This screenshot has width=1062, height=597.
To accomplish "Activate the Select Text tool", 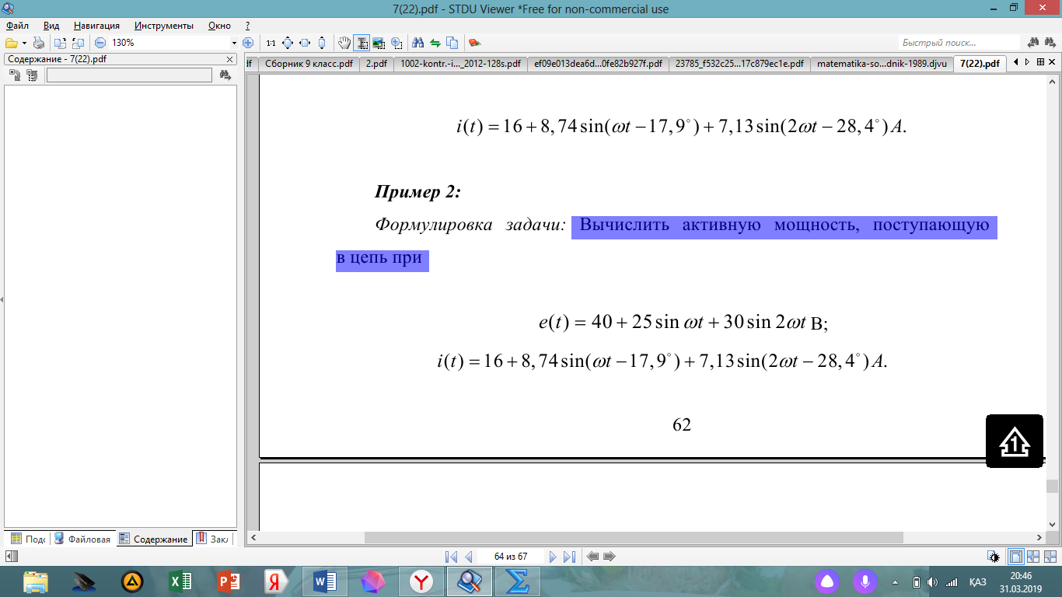I will point(362,43).
